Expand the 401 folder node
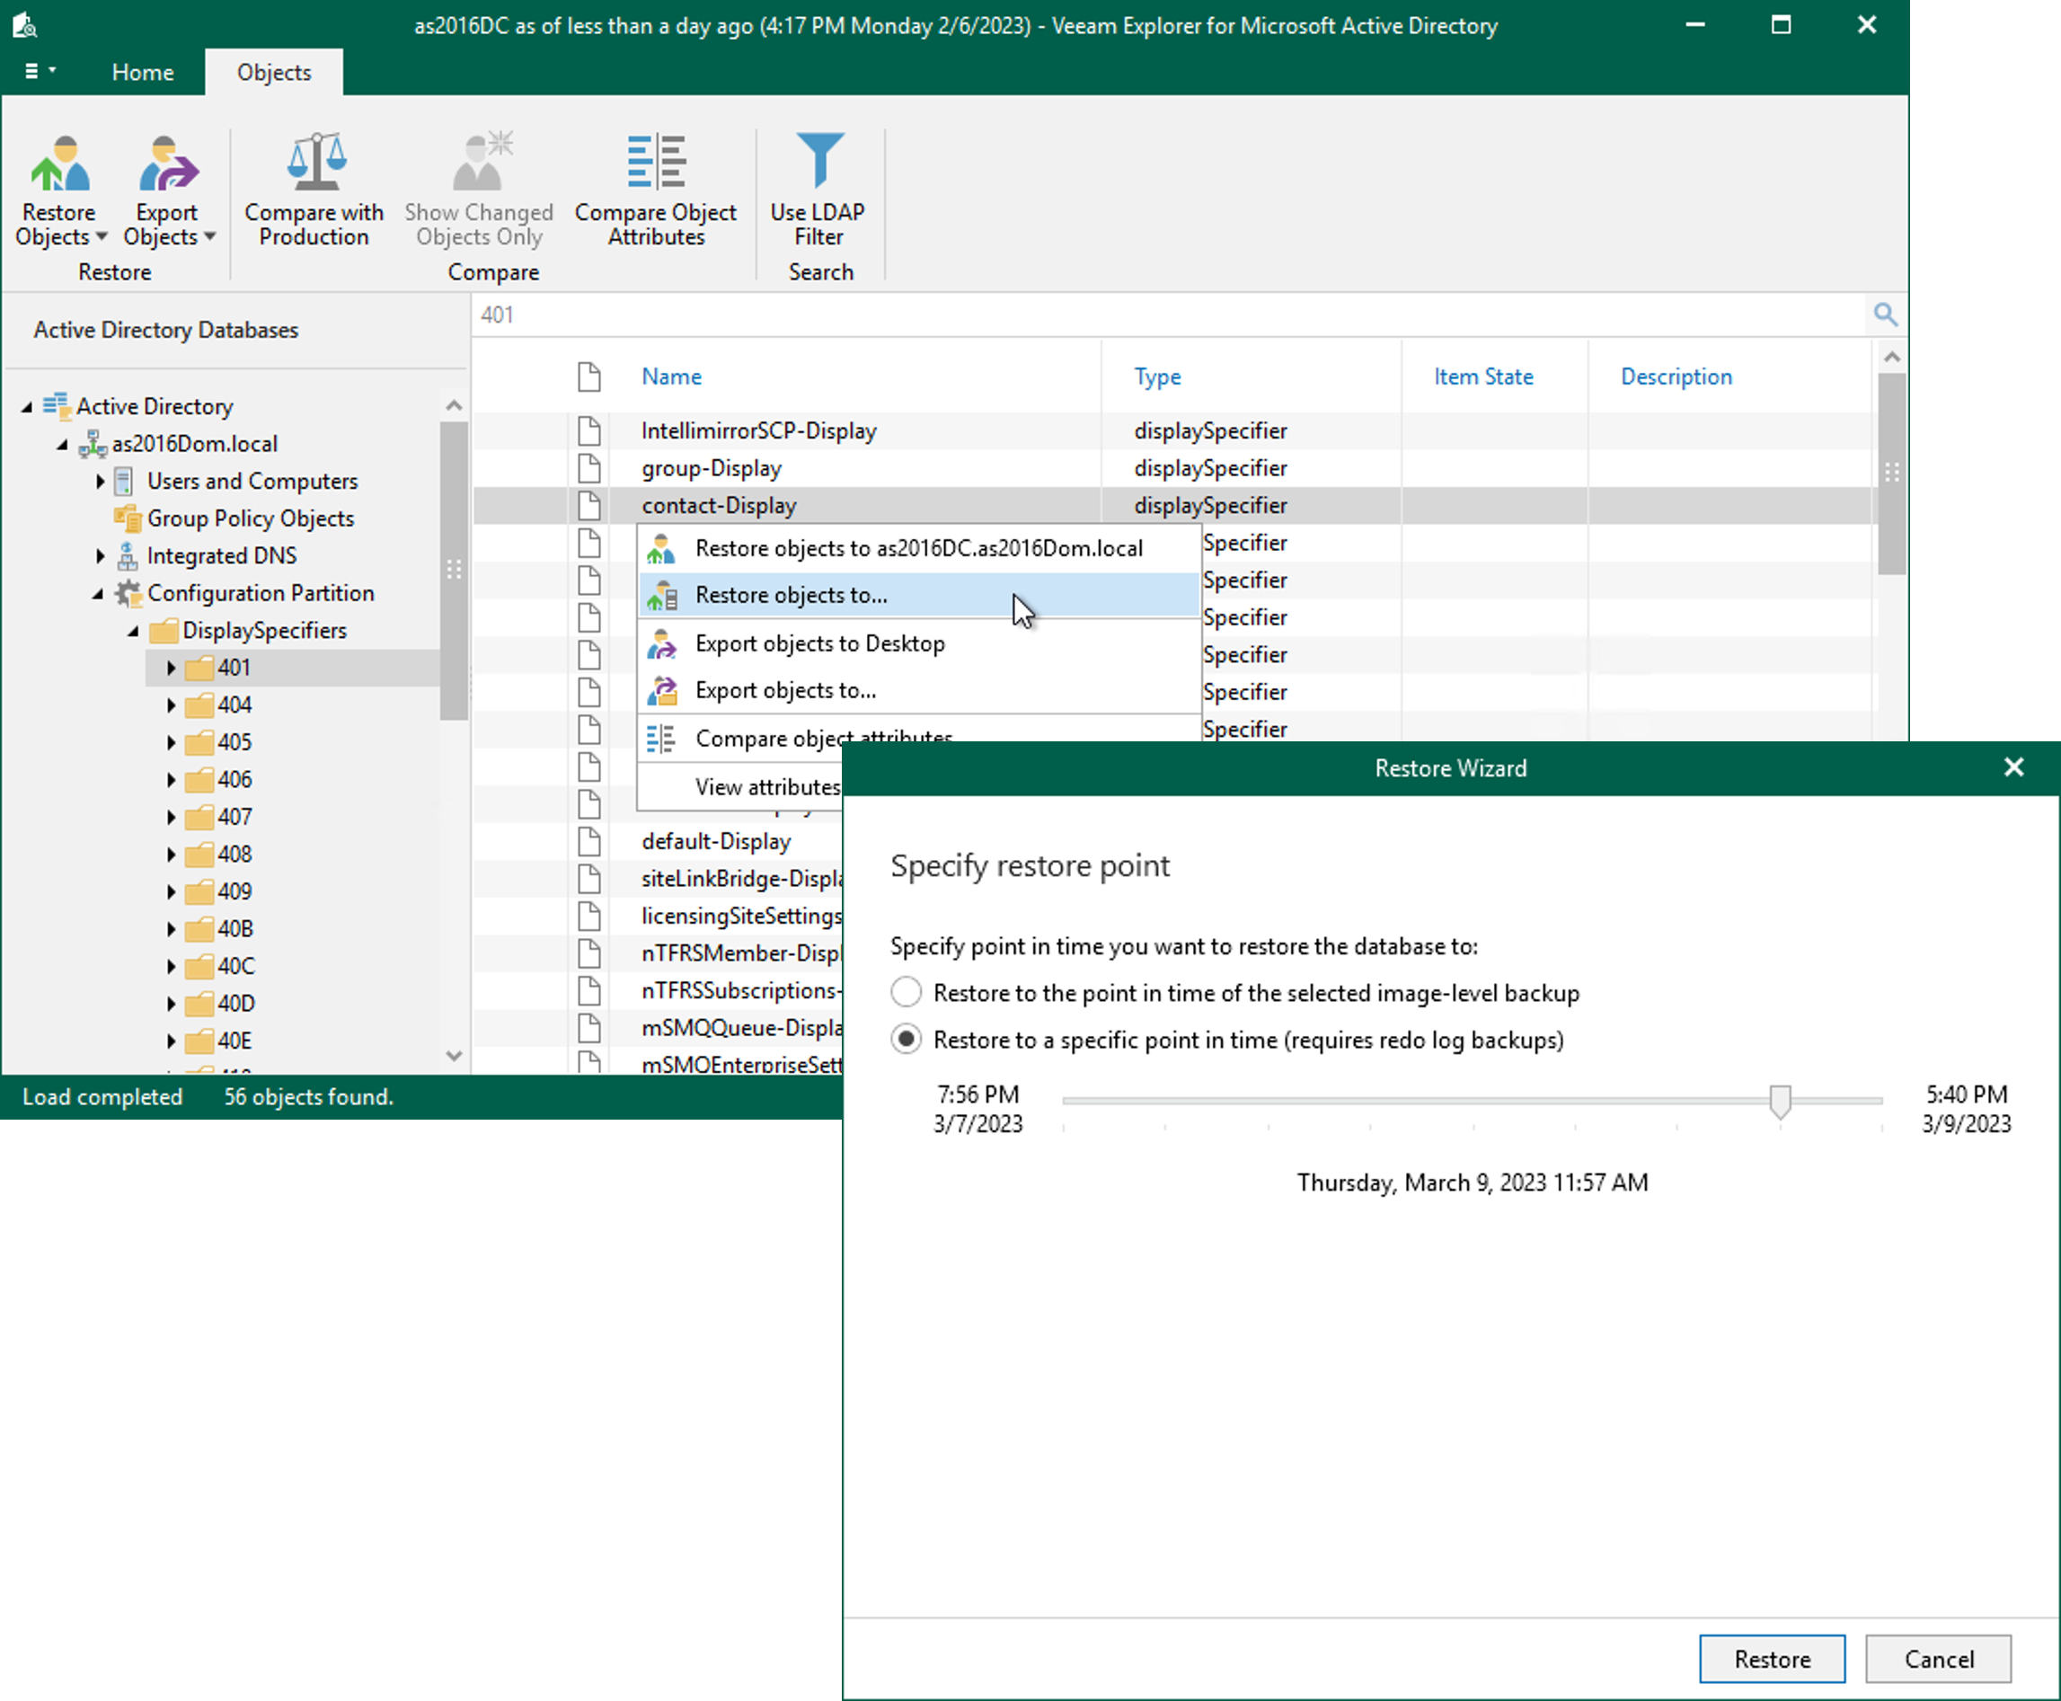Viewport: 2061px width, 1701px height. click(x=171, y=669)
